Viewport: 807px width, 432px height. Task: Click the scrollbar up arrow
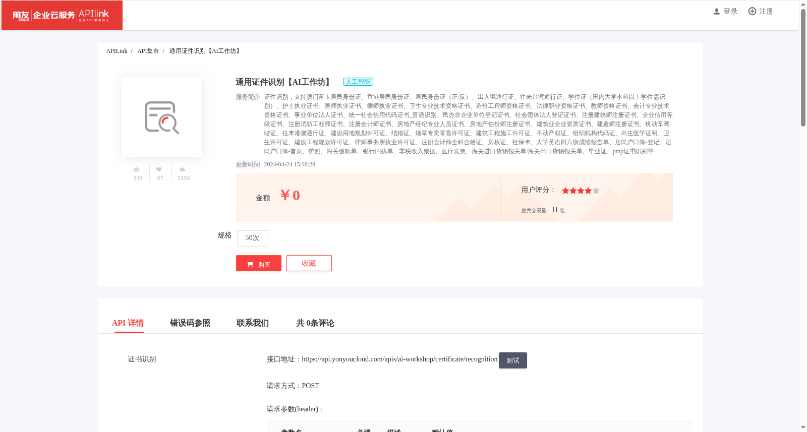pyautogui.click(x=803, y=4)
